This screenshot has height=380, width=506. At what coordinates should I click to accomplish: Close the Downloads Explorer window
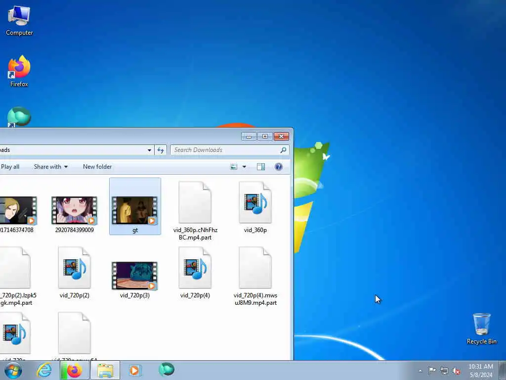coord(281,137)
